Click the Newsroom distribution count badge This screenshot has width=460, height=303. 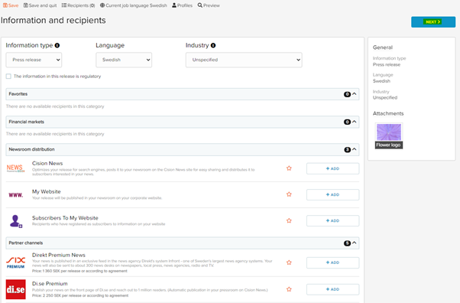coord(347,150)
